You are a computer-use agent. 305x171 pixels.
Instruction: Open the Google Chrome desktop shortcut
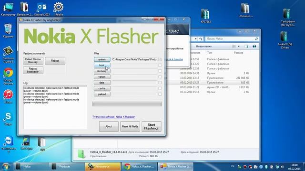(8, 76)
